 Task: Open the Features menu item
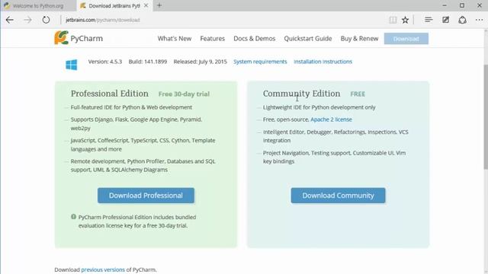point(212,39)
